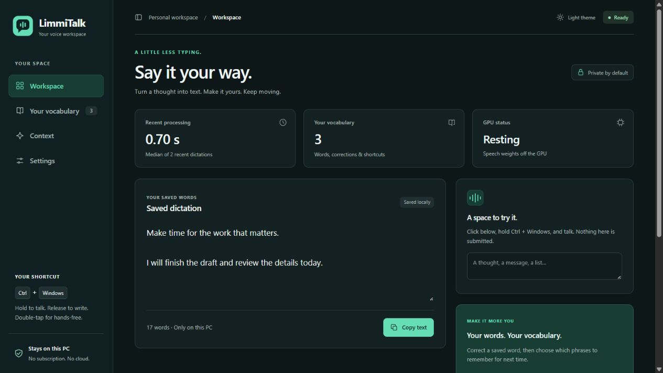Click 'Speech weights off the GPU' text

pos(515,153)
